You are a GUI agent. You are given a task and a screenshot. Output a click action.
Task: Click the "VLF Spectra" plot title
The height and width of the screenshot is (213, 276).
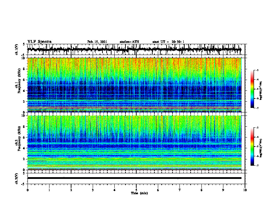(39, 42)
